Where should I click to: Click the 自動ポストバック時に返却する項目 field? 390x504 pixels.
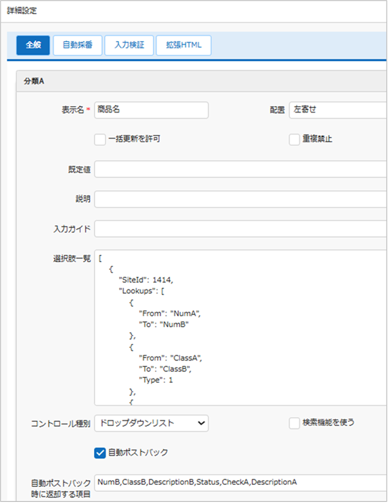coord(240,483)
